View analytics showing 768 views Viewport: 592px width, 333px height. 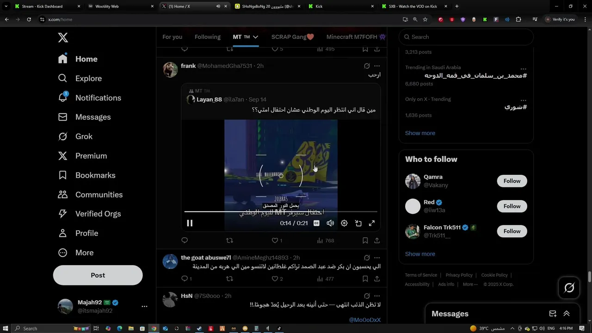325,240
